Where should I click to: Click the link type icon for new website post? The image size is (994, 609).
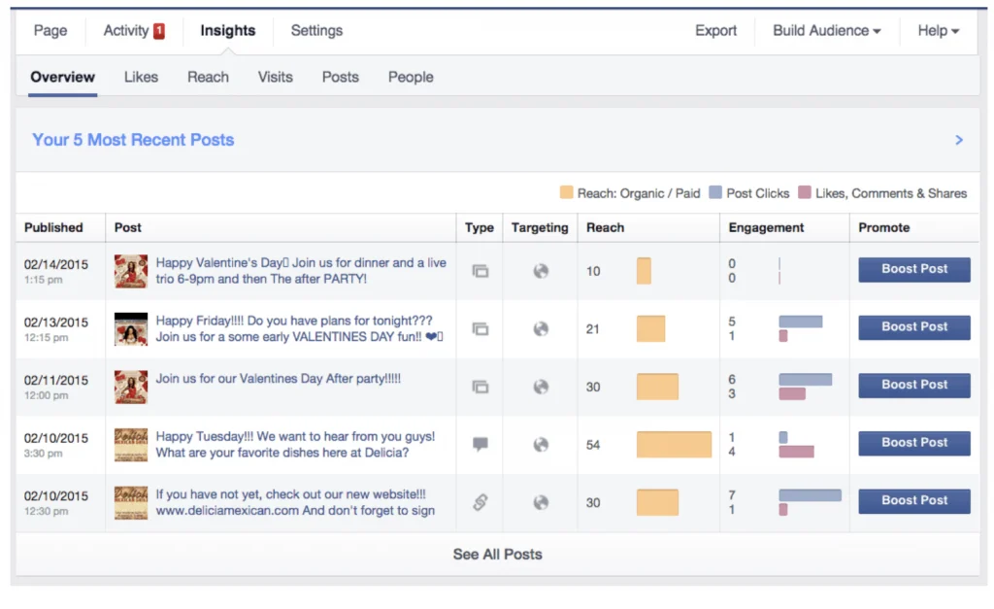(x=480, y=502)
